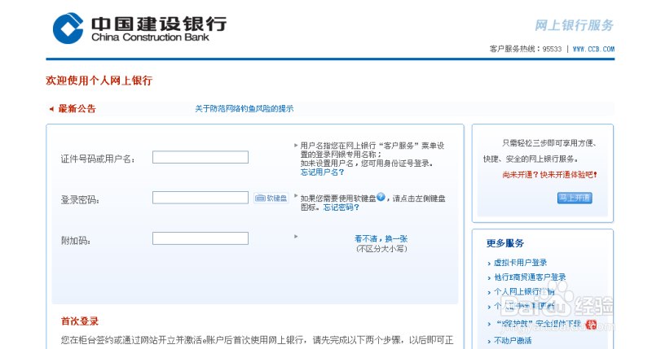This screenshot has height=349, width=652.
Task: Click the 忘记密码? link
Action: (341, 207)
